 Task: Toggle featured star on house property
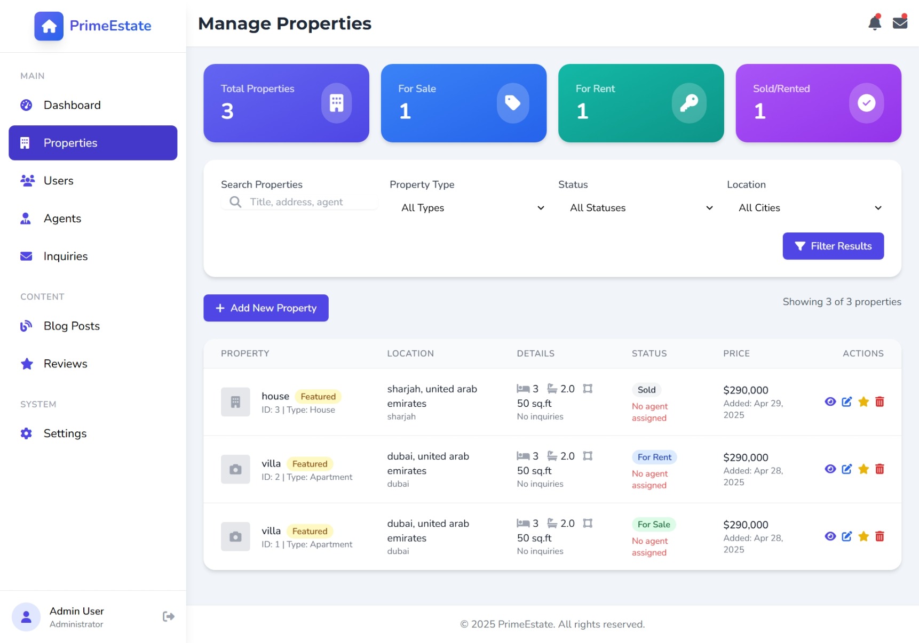click(x=863, y=402)
